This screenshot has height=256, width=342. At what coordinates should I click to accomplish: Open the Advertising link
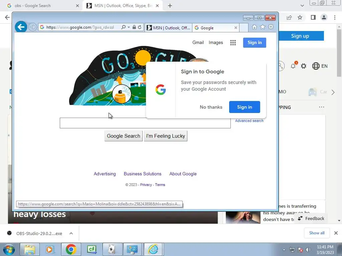click(105, 174)
